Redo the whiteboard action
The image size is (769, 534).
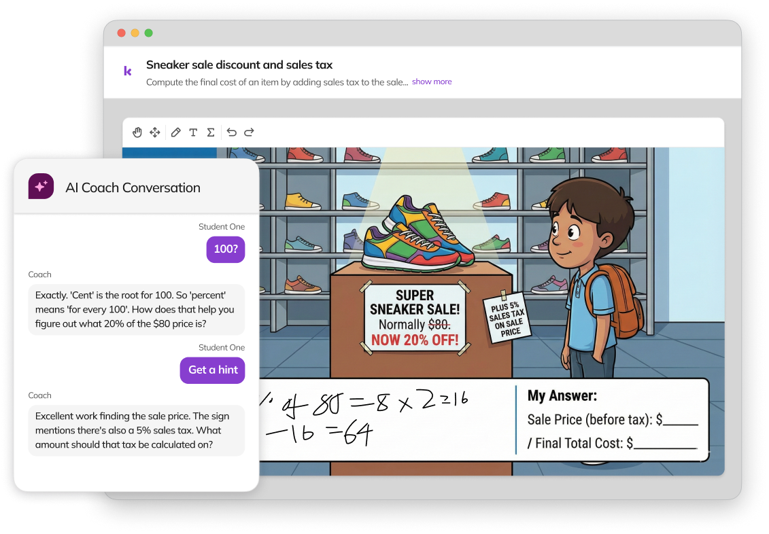point(249,132)
